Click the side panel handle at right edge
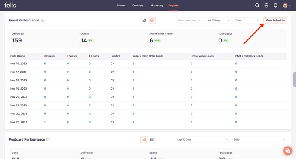Viewport: 296px width, 159px height. point(295,79)
